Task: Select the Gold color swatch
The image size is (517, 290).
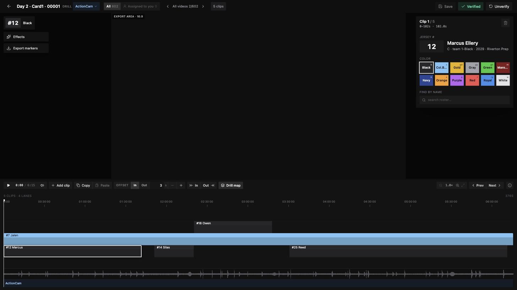Action: (x=457, y=68)
